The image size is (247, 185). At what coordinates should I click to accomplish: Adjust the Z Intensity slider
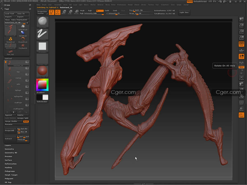[116, 13]
